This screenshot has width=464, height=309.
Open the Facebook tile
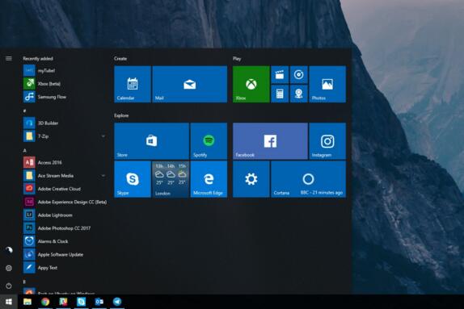click(270, 141)
